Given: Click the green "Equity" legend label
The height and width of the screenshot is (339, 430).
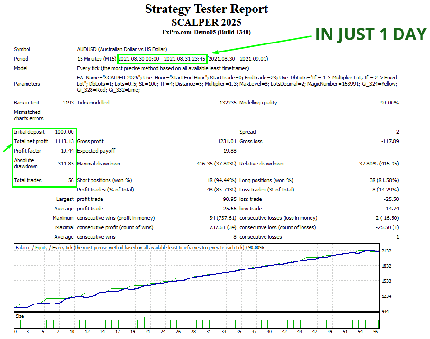Looking at the screenshot, I should pyautogui.click(x=41, y=247).
